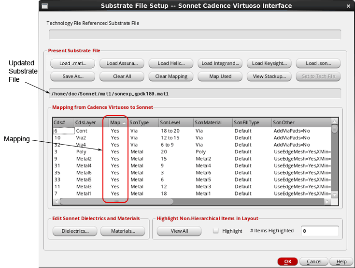Viewport: 355px width, 268px height.
Task: Click the Clear All button
Action: (122, 76)
